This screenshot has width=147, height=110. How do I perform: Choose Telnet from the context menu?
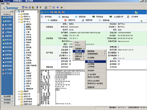[79, 45]
